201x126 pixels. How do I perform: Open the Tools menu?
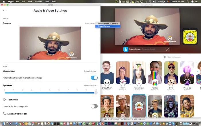click(47, 1)
